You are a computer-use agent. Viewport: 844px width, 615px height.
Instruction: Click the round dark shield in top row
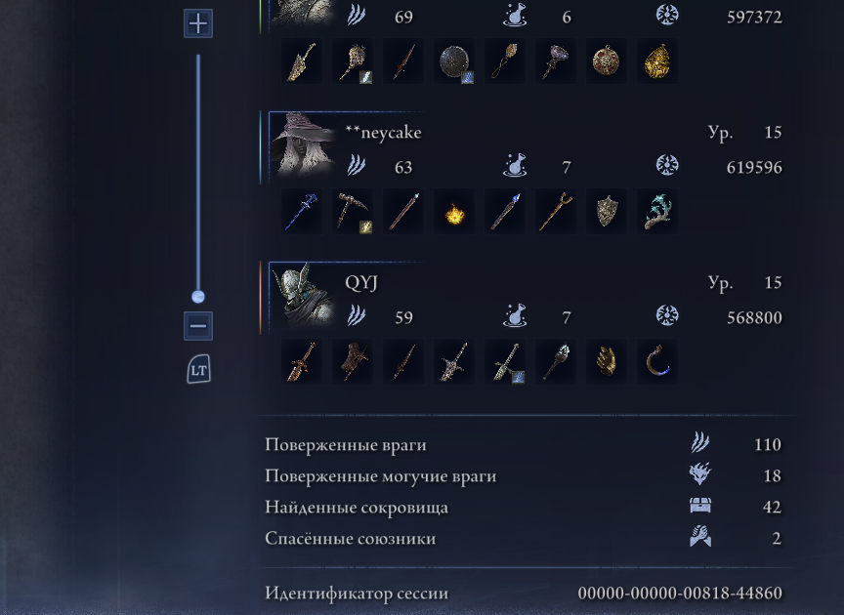454,61
